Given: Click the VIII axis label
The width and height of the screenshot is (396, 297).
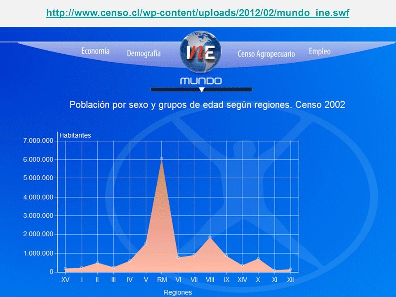Looking at the screenshot, I should click(x=210, y=280).
